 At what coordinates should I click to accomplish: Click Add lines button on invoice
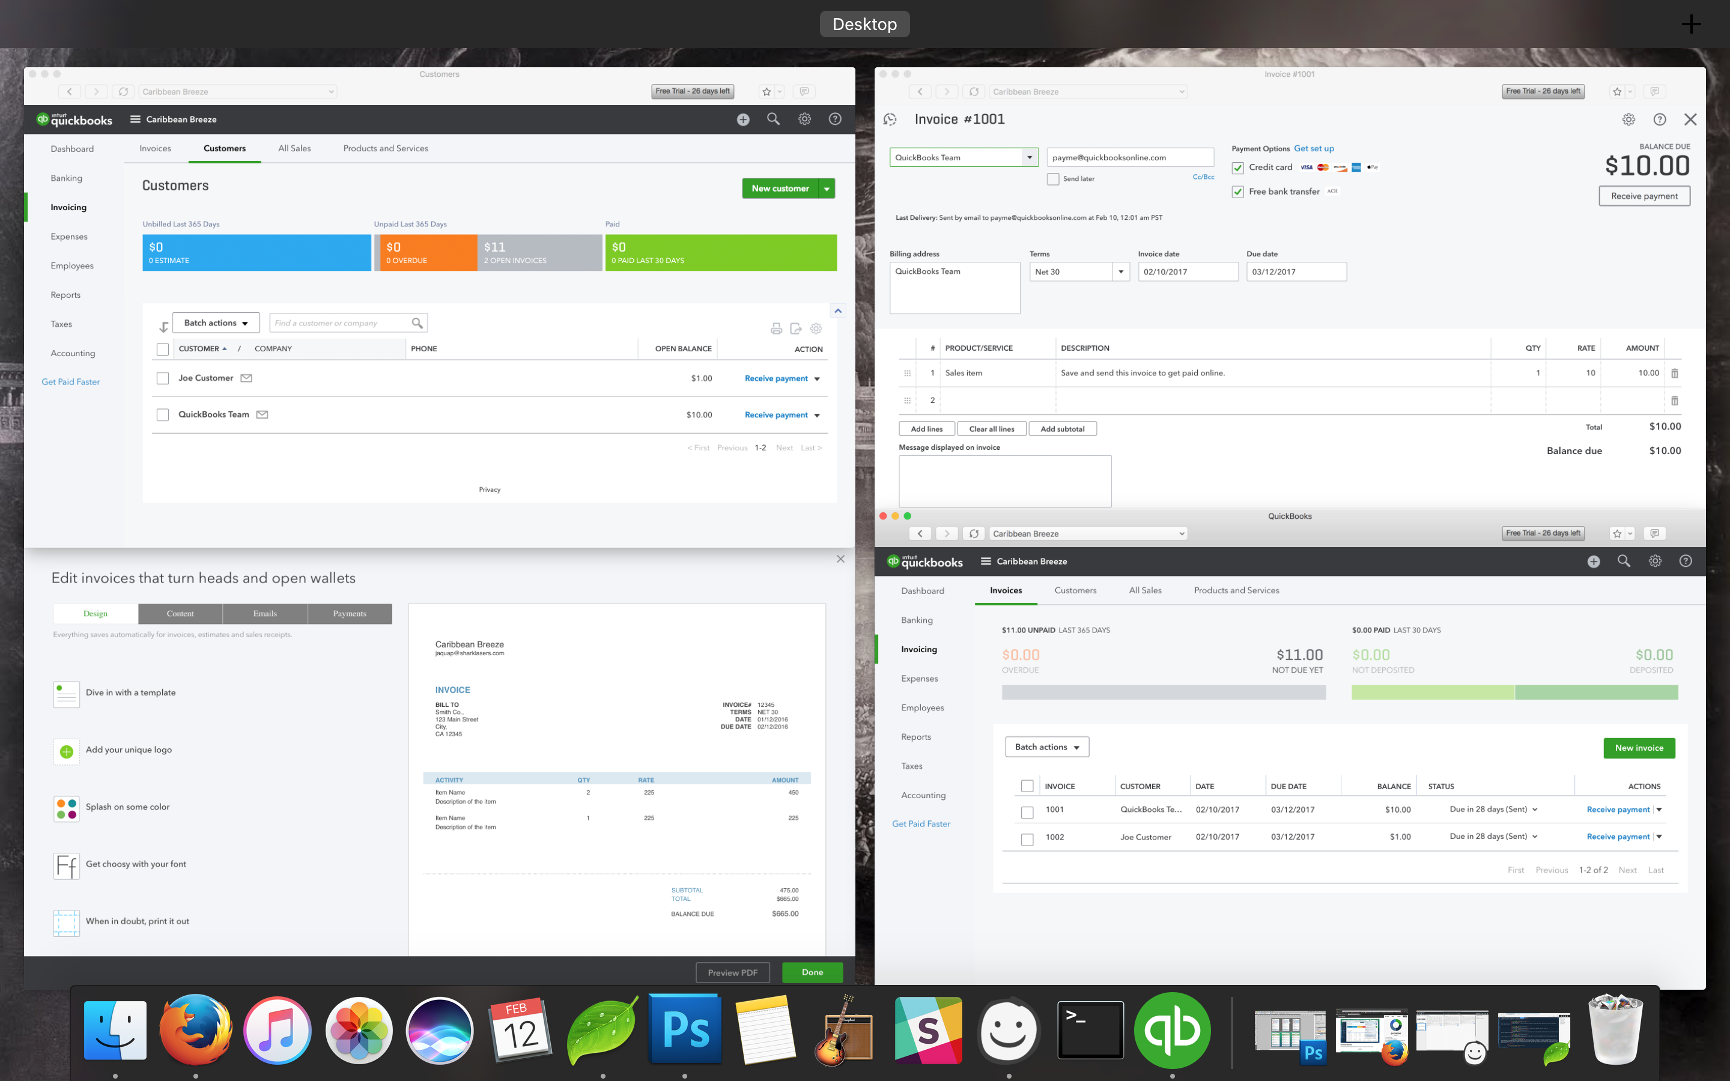(926, 429)
